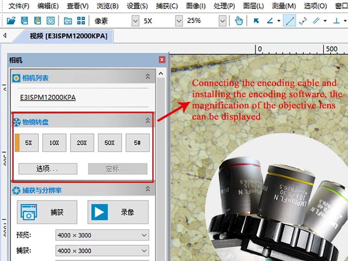Click the panel scrollbar up arrow
This screenshot has width=348, height=261.
[161, 74]
